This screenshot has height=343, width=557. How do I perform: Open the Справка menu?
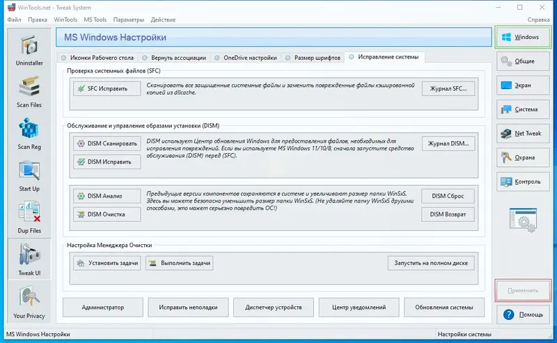click(538, 20)
